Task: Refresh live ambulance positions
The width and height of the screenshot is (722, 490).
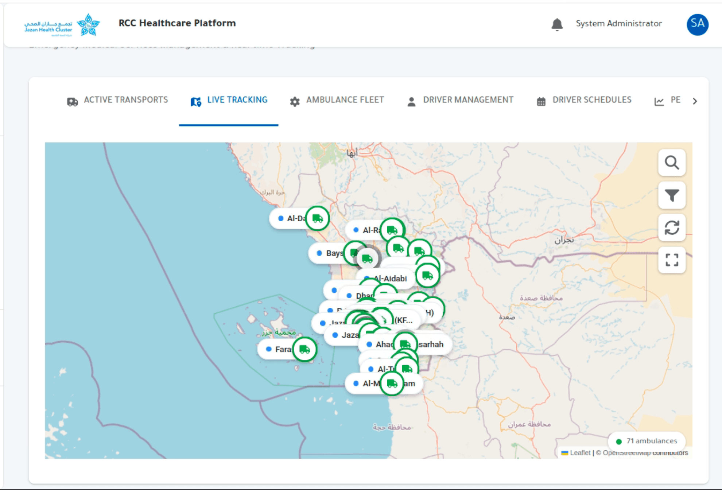Action: (672, 227)
